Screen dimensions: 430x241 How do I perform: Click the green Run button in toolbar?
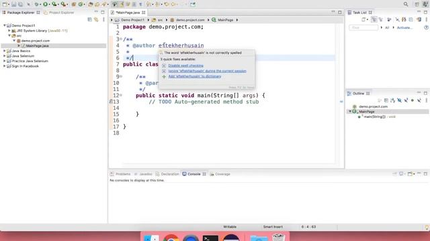pos(45,4)
